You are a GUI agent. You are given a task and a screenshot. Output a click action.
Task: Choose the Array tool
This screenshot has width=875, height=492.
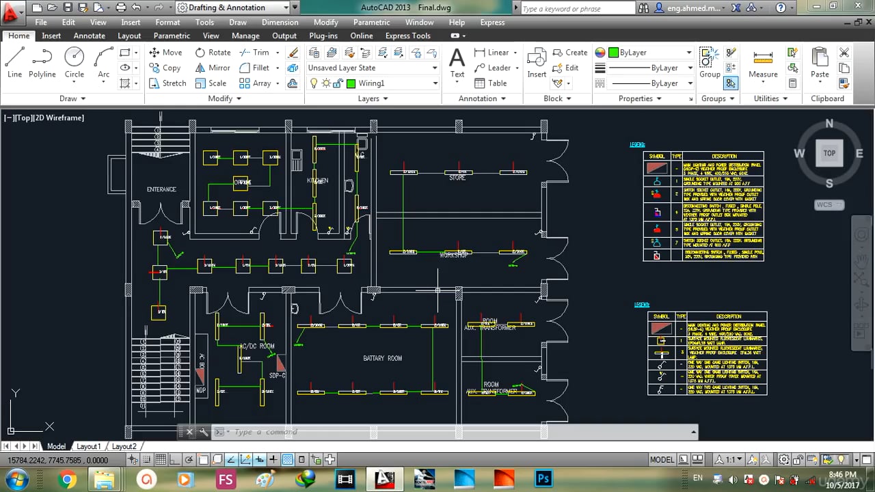click(255, 83)
